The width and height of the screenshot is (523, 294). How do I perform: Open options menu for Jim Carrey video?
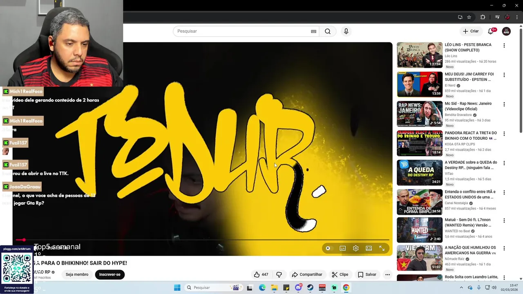point(504,75)
